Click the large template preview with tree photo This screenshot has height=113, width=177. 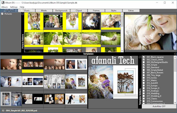pos(113,82)
